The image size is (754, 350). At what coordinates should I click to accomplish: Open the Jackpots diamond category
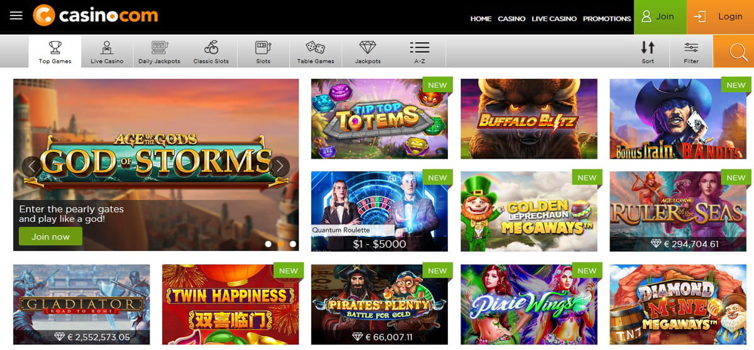(368, 51)
